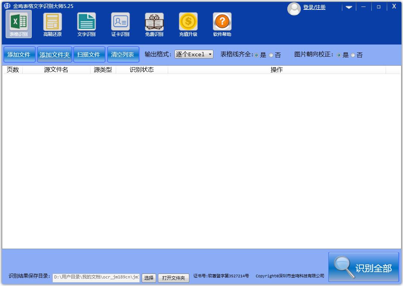The image size is (403, 286).
Task: Click the 页数 column header
Action: click(x=12, y=70)
